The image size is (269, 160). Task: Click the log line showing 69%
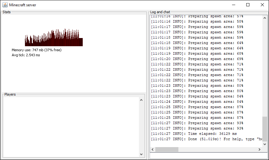(x=197, y=59)
